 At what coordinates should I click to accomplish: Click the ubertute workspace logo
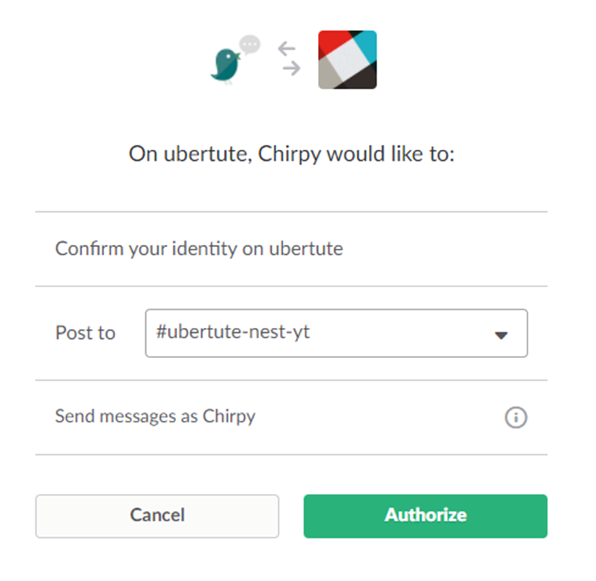tap(347, 60)
